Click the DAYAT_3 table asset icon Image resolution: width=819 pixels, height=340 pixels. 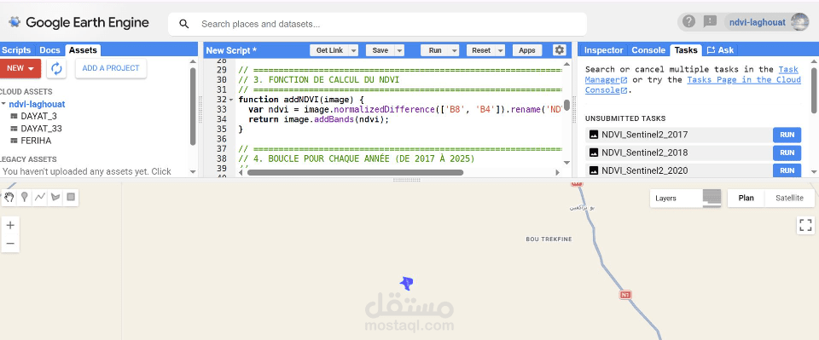(x=15, y=116)
